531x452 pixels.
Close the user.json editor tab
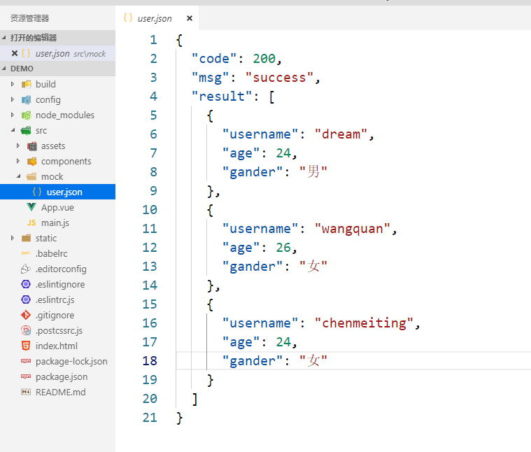(x=190, y=19)
